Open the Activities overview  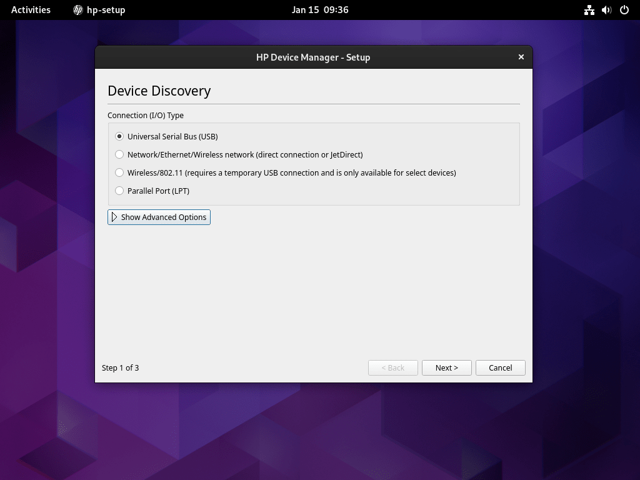coord(31,10)
